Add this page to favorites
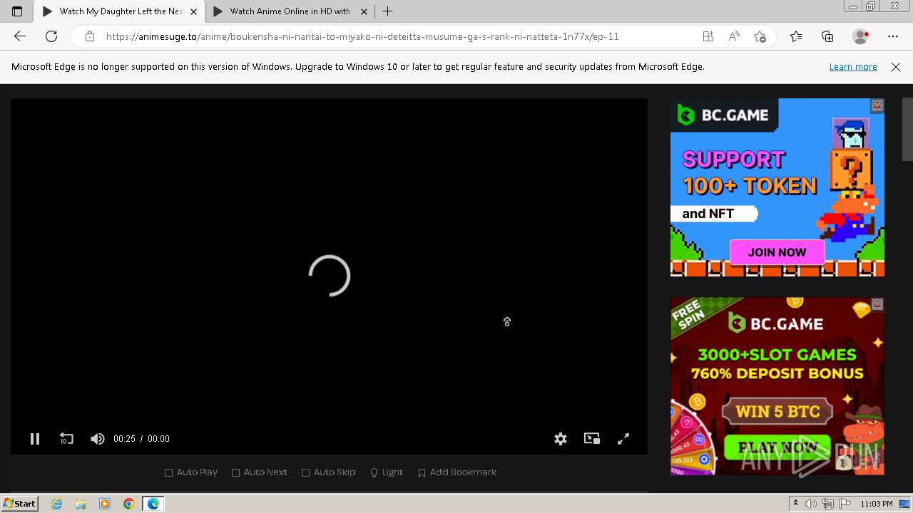Viewport: 913px width, 513px height. pos(760,36)
